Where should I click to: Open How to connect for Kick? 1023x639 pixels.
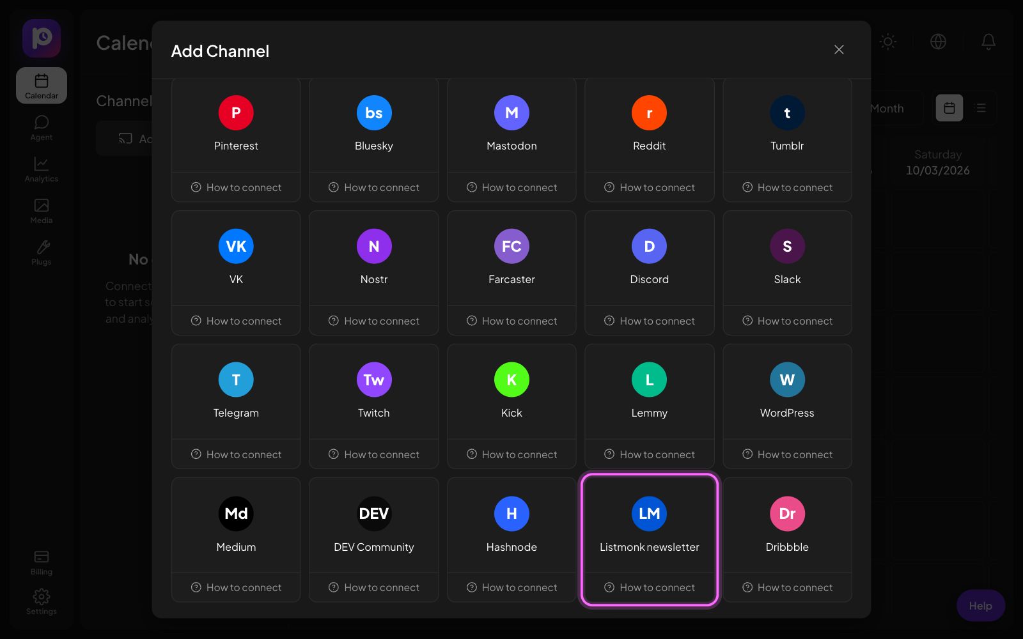coord(511,454)
